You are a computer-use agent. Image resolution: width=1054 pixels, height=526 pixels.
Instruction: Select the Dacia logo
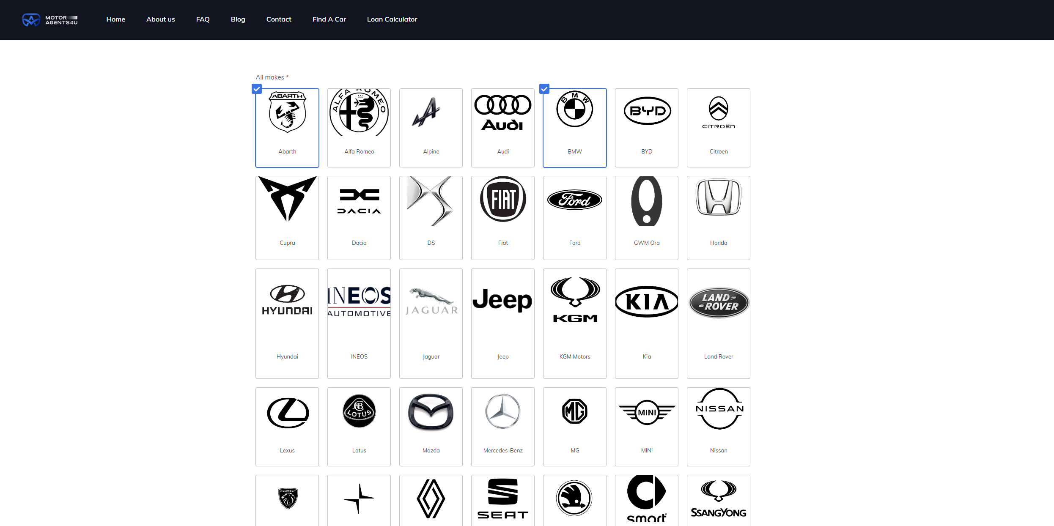(359, 201)
